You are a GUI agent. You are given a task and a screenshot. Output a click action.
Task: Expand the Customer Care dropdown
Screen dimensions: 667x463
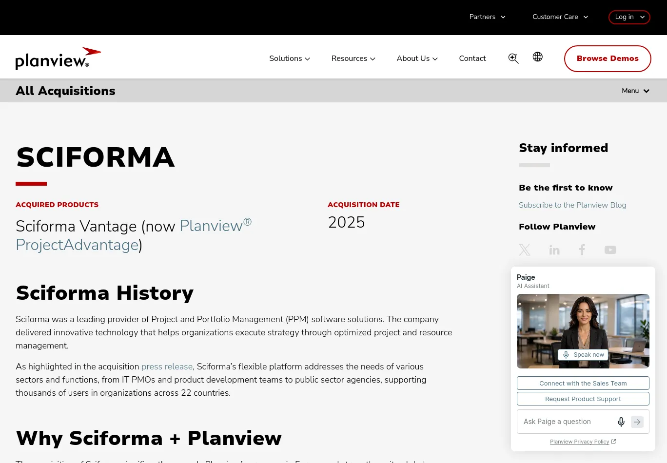click(x=560, y=17)
